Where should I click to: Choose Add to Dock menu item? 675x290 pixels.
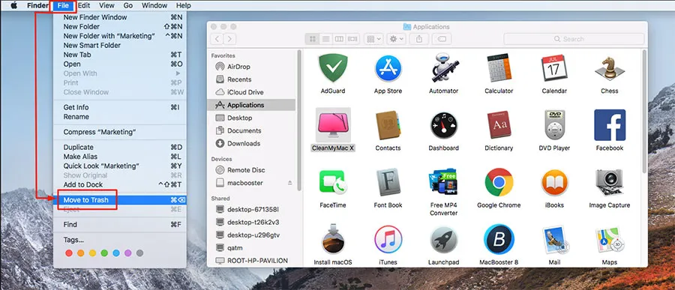[120, 184]
